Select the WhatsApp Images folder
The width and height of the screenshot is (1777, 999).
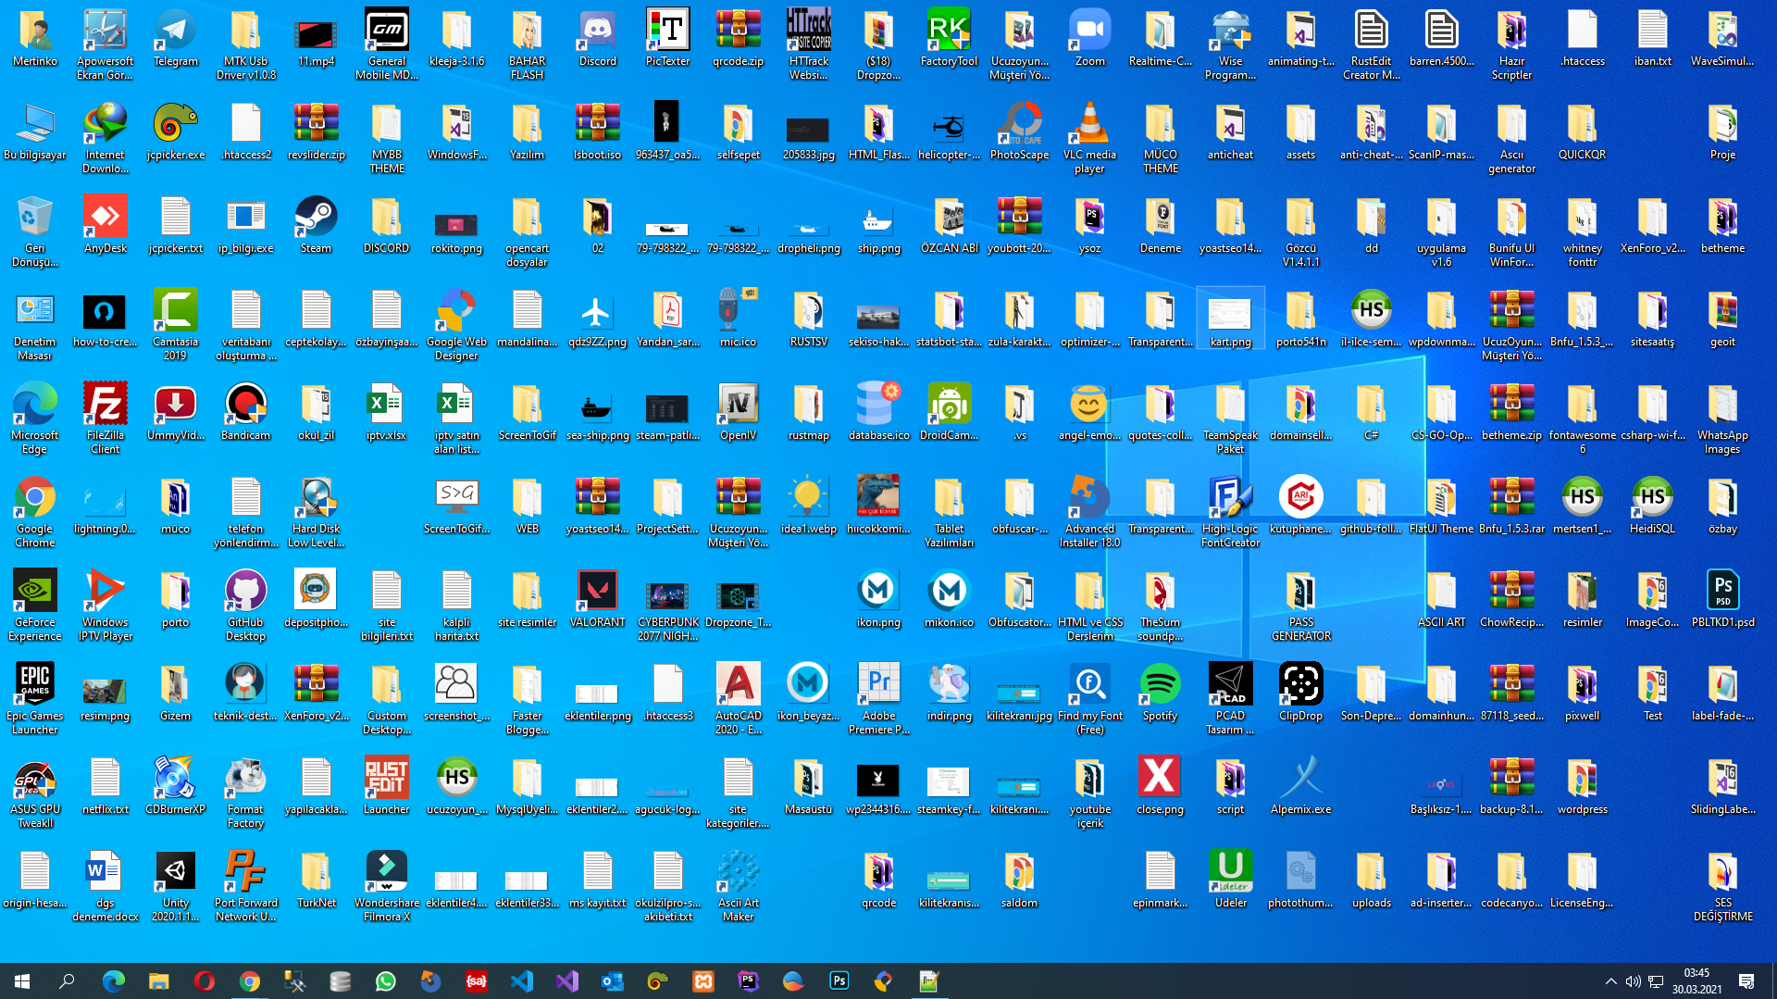tap(1723, 419)
